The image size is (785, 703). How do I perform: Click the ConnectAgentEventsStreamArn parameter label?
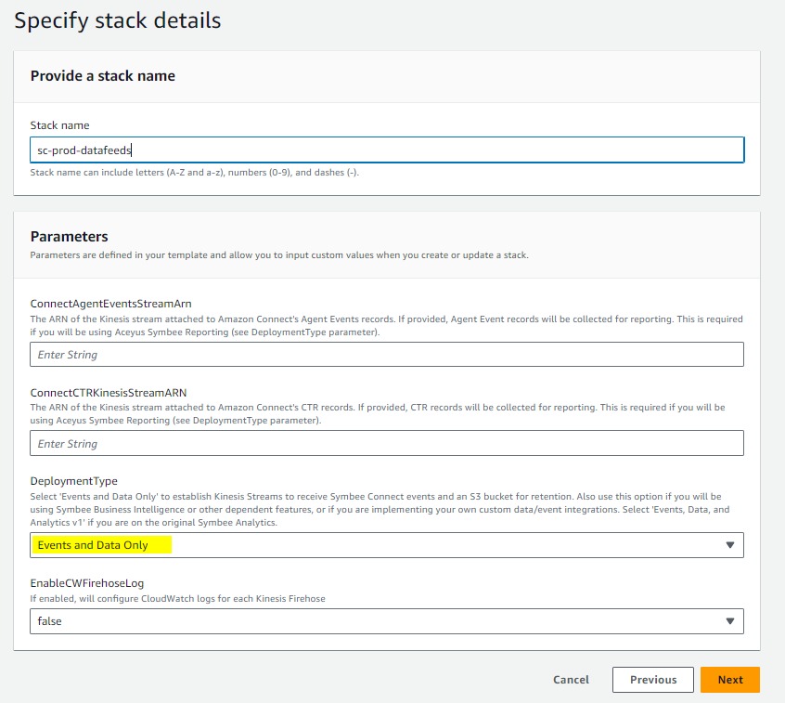(110, 304)
